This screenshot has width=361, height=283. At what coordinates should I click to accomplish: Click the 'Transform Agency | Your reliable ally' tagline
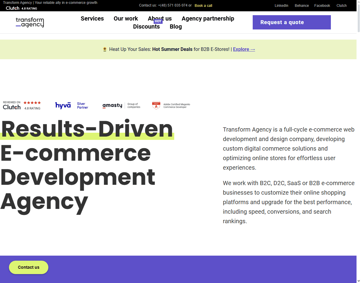tap(50, 3)
